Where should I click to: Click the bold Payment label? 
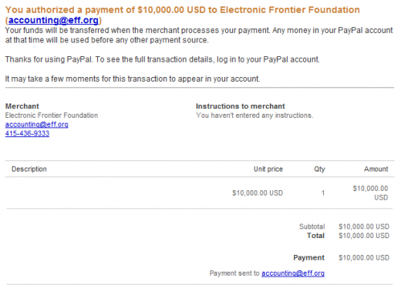308,257
